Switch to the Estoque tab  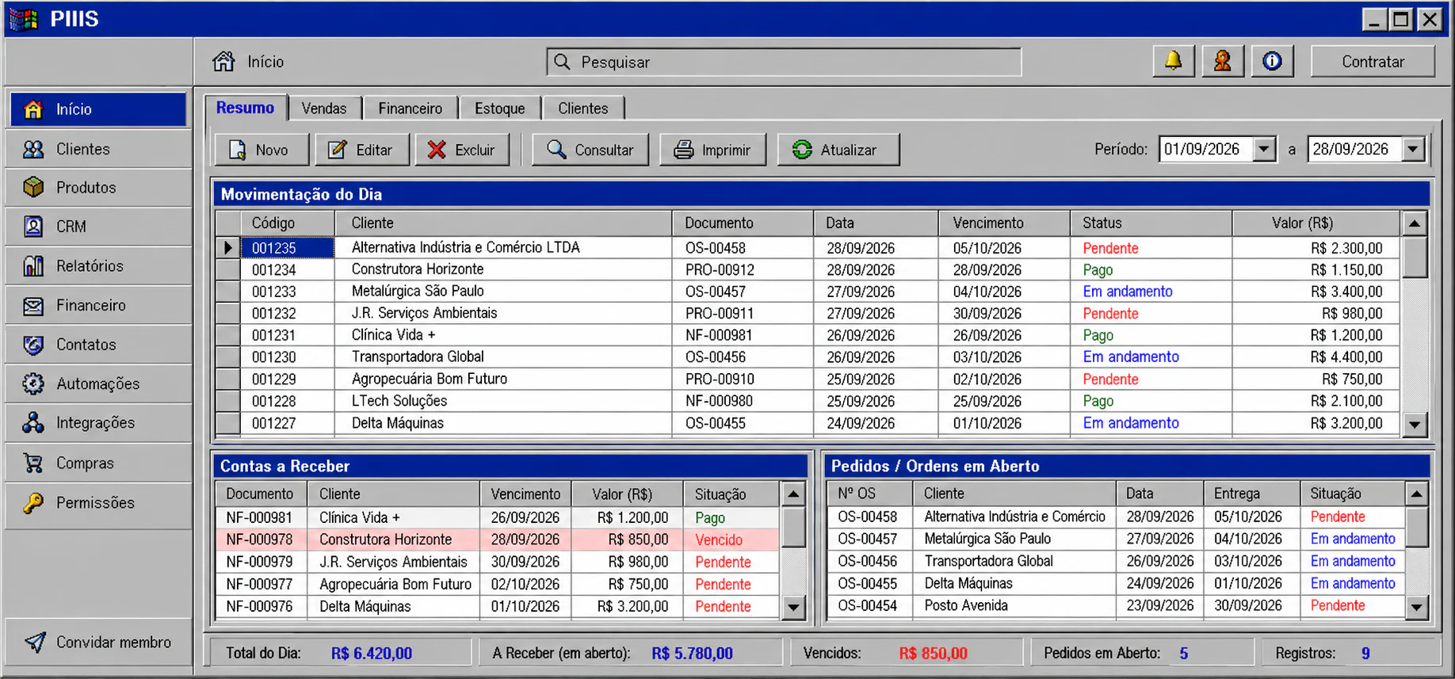coord(500,109)
